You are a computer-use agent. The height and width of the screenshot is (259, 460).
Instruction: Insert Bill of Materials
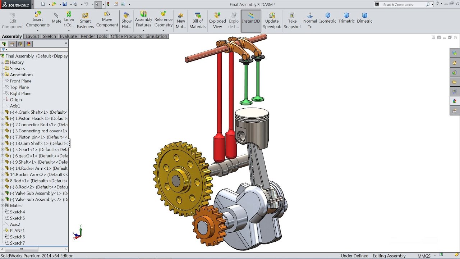[198, 21]
